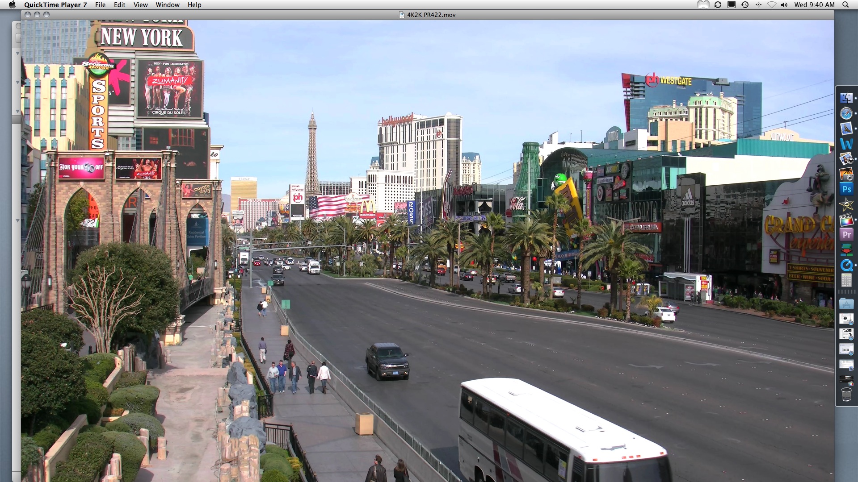The width and height of the screenshot is (858, 482).
Task: Click the iMovie star icon in dock
Action: coord(846,205)
